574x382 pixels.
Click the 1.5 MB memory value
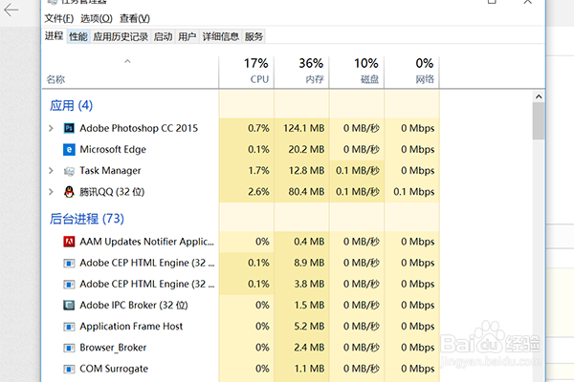tap(309, 306)
